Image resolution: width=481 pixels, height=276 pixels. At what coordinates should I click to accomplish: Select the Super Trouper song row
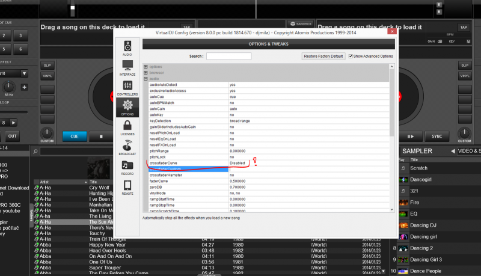pyautogui.click(x=209, y=268)
